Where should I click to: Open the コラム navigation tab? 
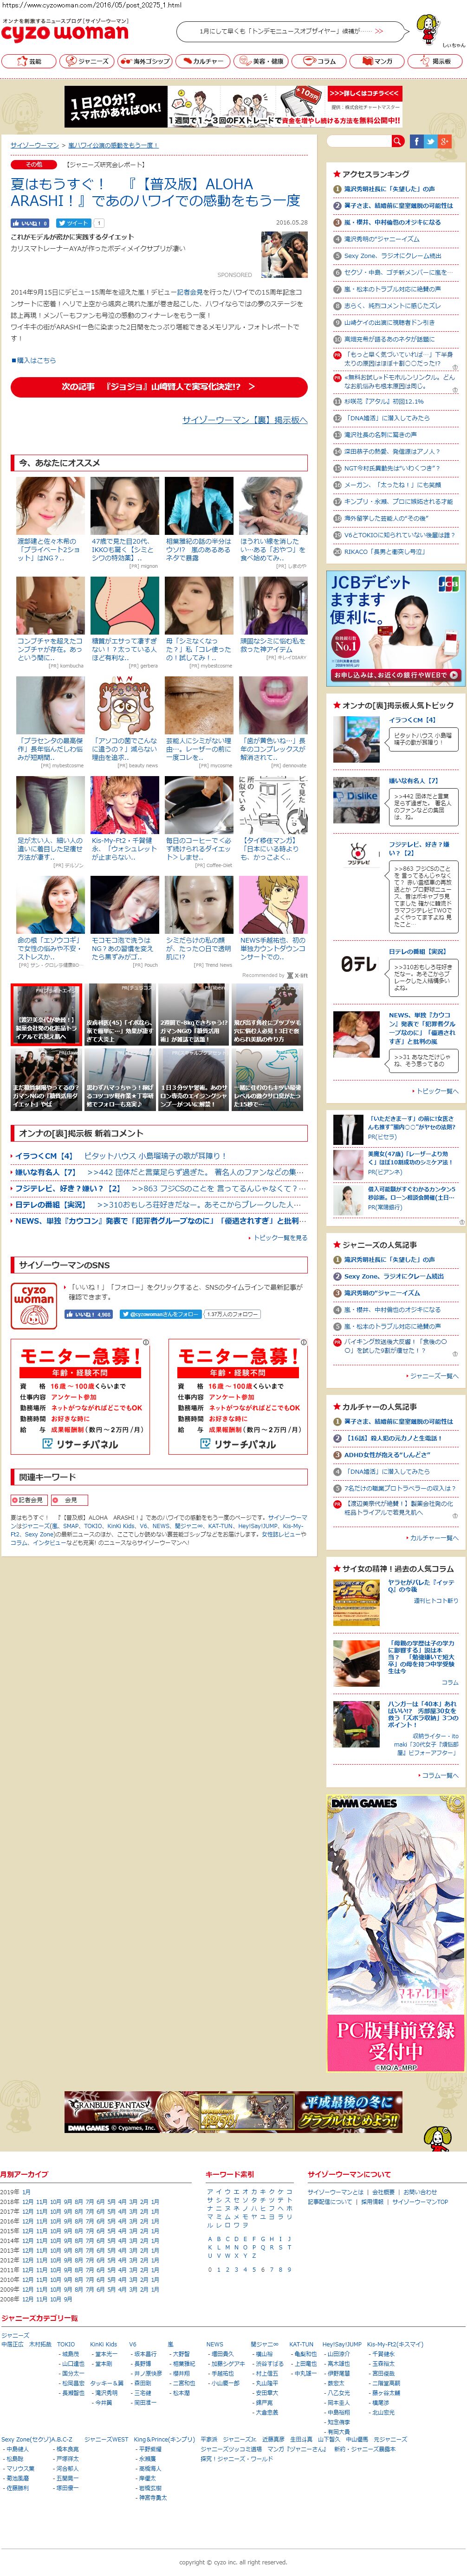point(319,61)
